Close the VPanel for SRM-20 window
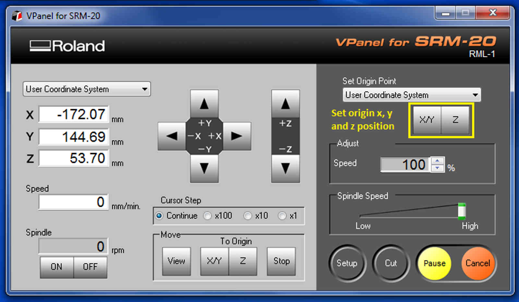The height and width of the screenshot is (302, 519). 493,13
